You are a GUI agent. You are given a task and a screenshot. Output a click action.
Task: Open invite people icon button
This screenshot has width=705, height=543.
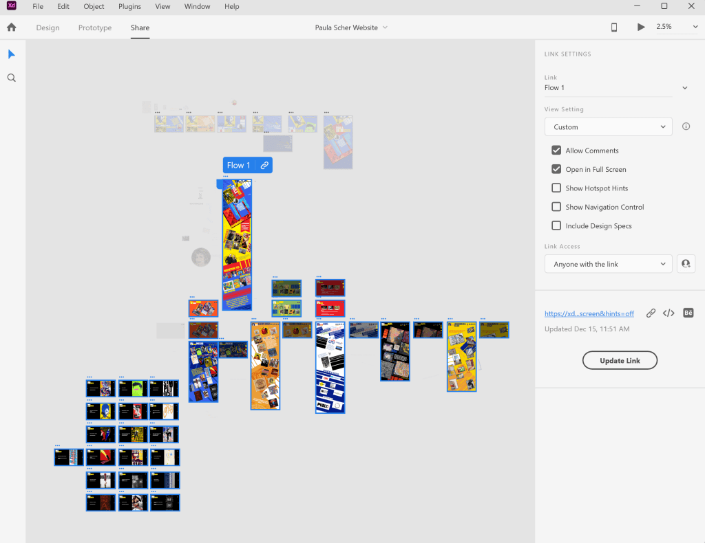[686, 264]
